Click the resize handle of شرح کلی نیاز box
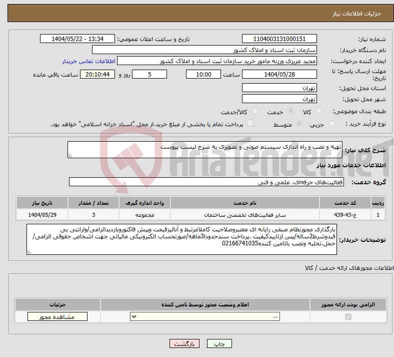This screenshot has width=394, height=357. [x=70, y=156]
